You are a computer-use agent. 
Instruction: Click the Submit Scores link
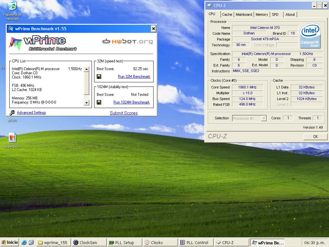(x=124, y=113)
